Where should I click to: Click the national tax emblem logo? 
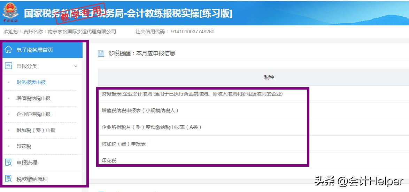(x=10, y=12)
